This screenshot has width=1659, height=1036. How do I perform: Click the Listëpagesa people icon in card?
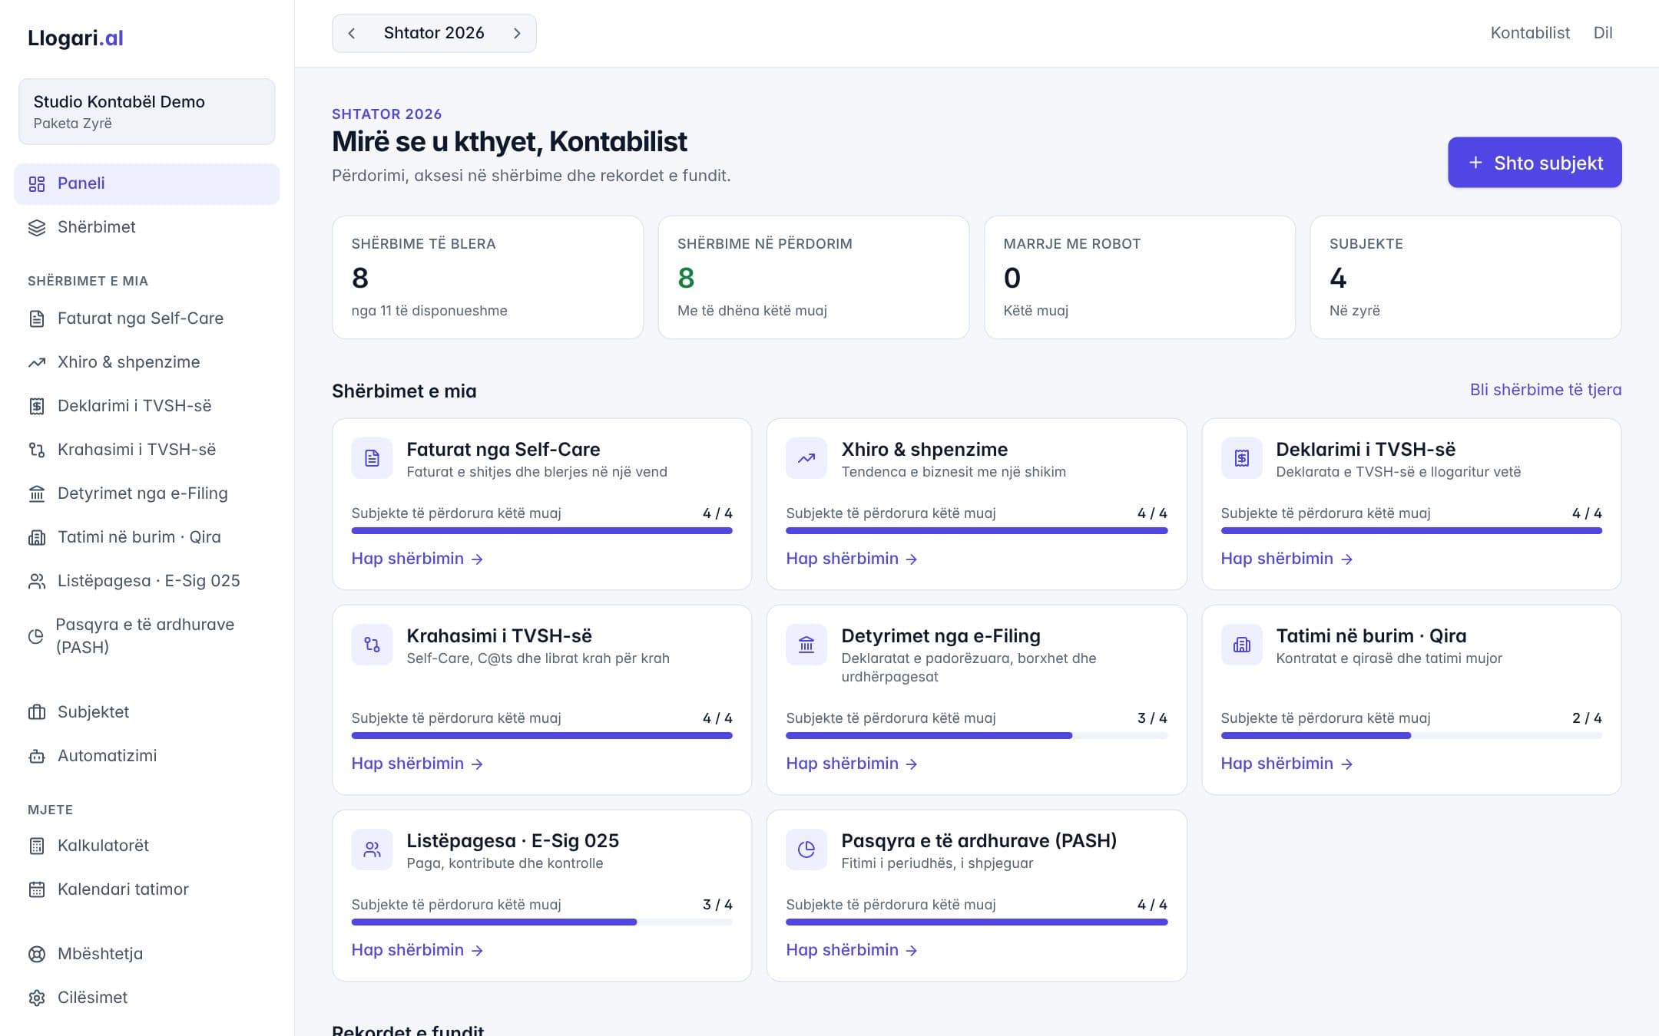[372, 850]
